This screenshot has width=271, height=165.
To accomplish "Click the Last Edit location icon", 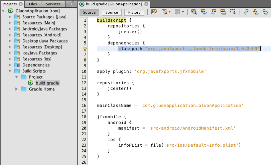I will tap(154, 12).
